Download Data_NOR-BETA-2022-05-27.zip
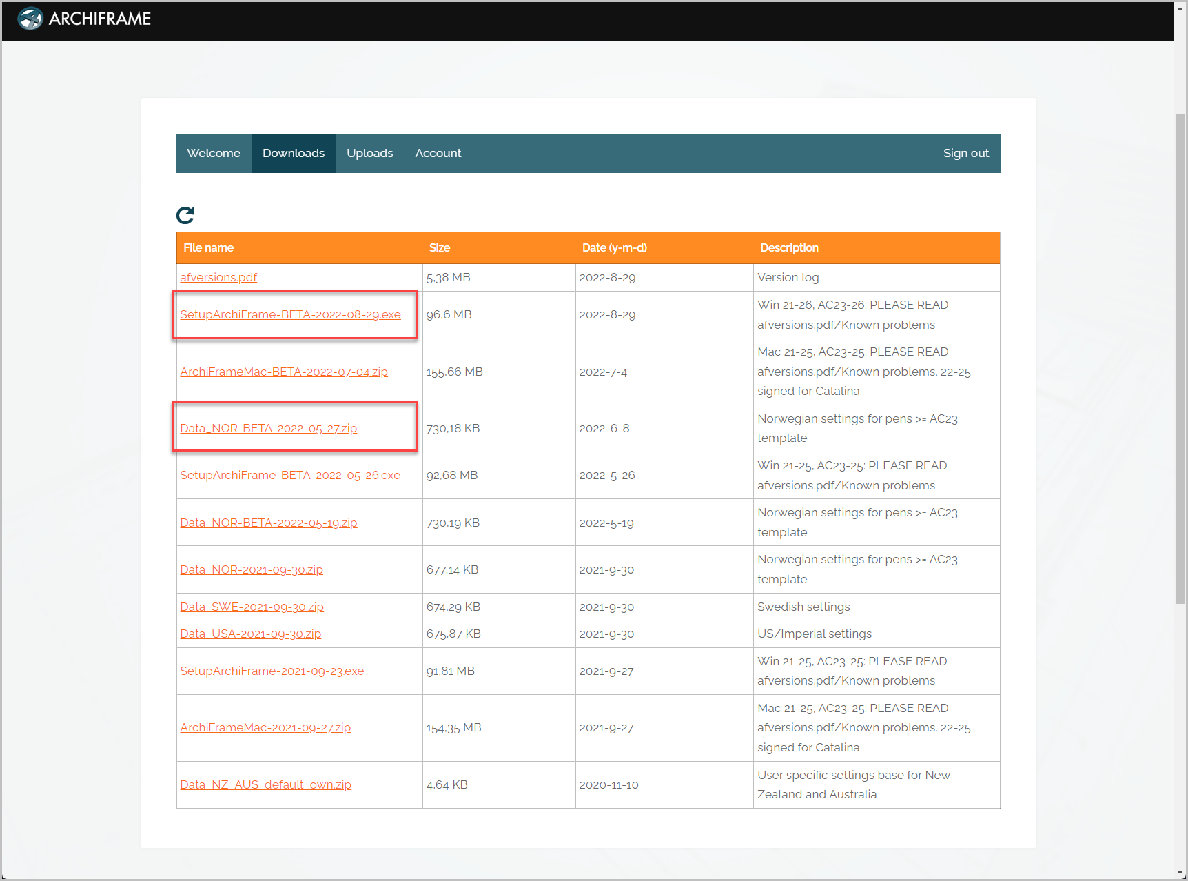1188x881 pixels. 269,428
